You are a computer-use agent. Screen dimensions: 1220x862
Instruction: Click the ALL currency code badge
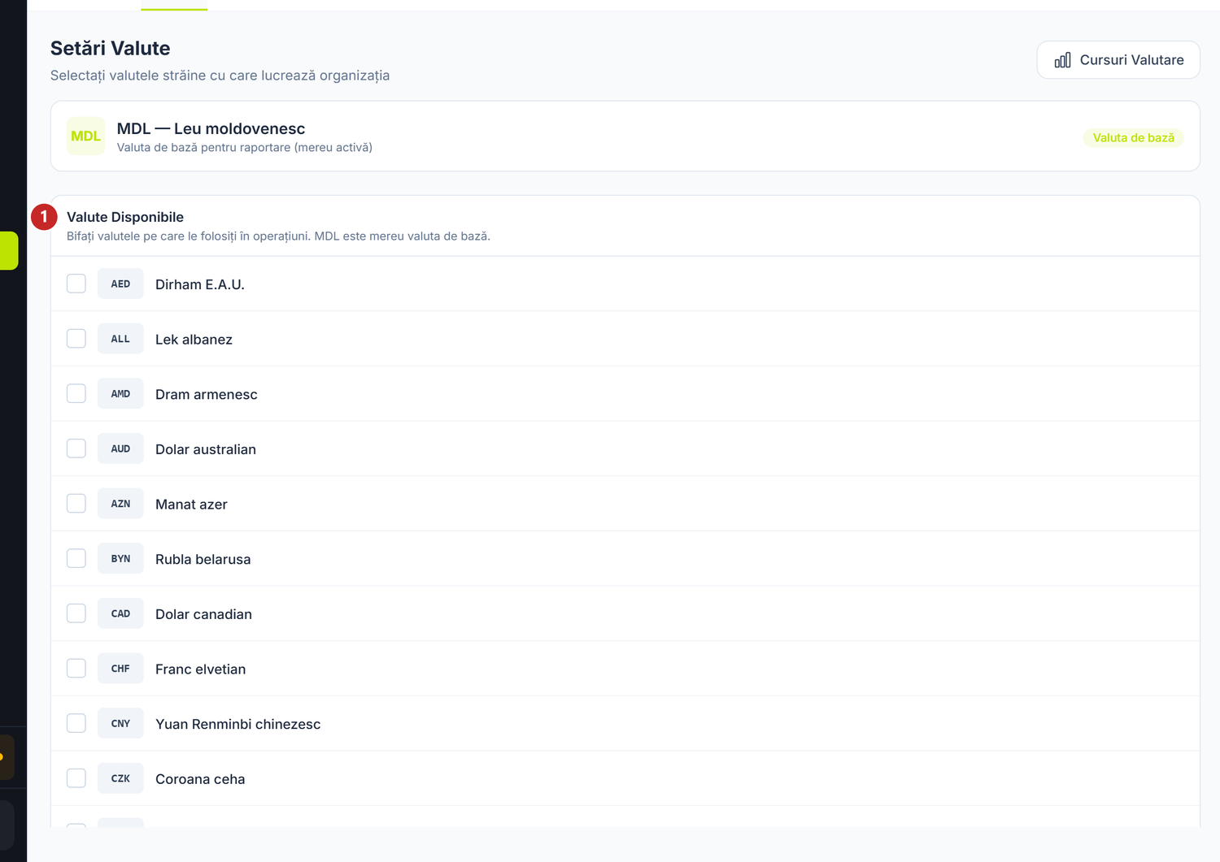tap(120, 339)
